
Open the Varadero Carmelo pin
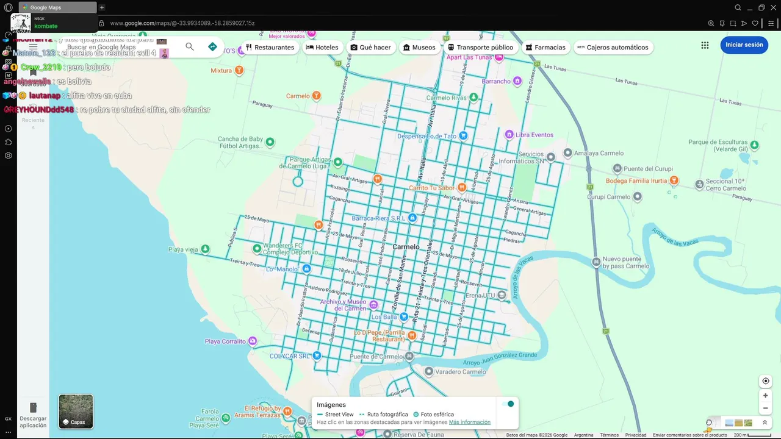coord(429,371)
